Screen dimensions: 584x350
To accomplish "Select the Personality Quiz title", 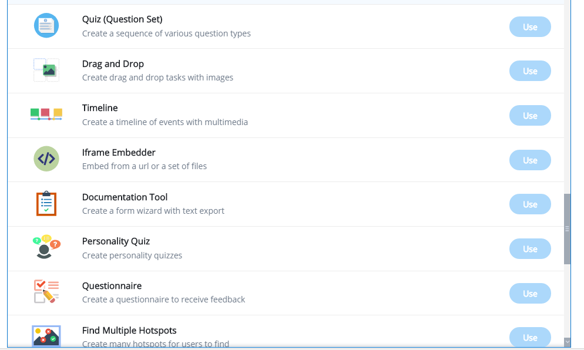I will [116, 241].
